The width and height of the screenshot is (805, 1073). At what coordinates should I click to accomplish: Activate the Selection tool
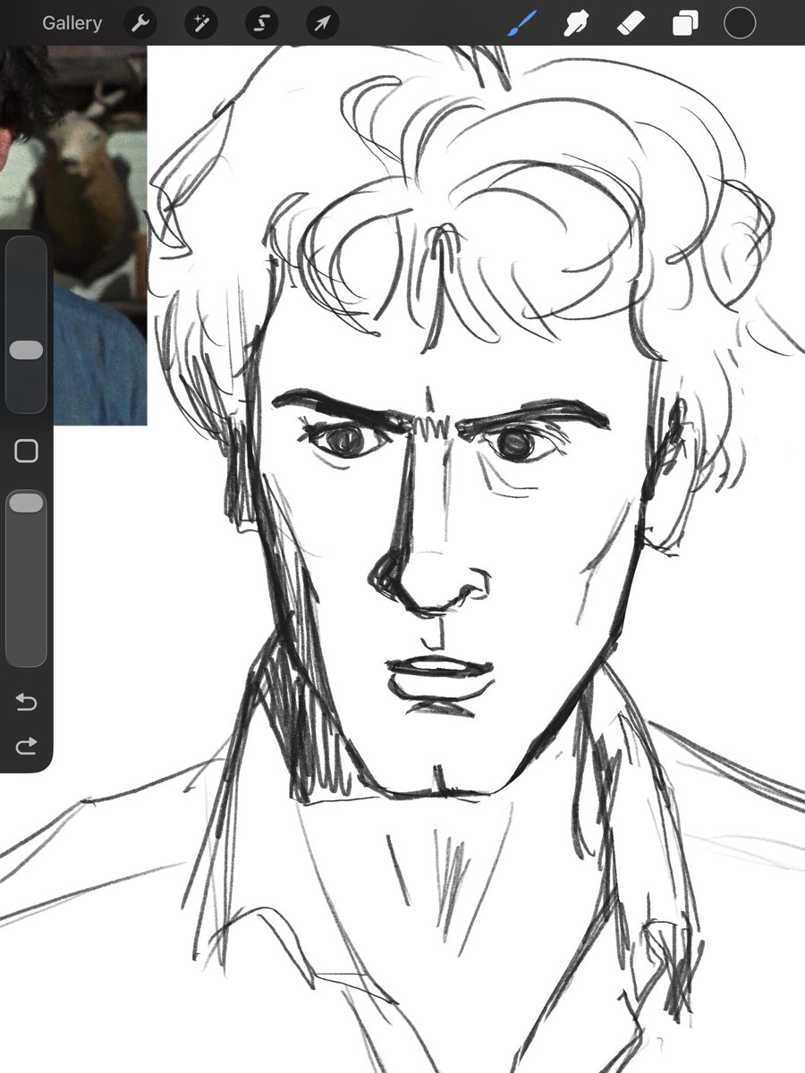coord(261,23)
